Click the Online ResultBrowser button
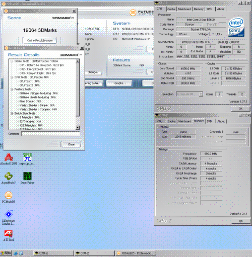 (x=40, y=40)
